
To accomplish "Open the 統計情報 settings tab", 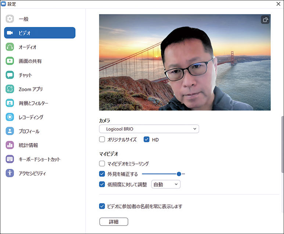I will [40, 145].
